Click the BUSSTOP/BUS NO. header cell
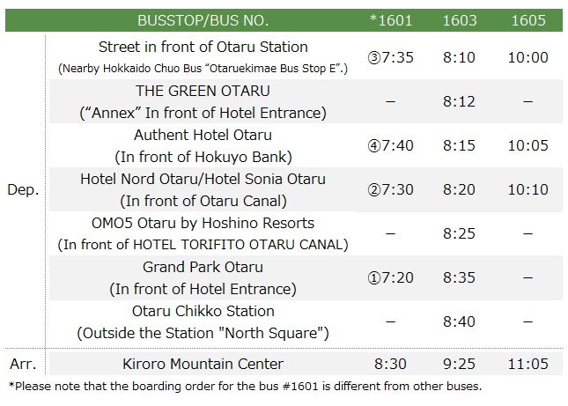Screen dimensions: 568x406 click(x=203, y=19)
